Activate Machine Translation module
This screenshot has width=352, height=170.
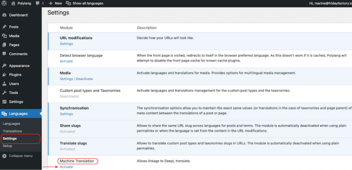(66, 167)
